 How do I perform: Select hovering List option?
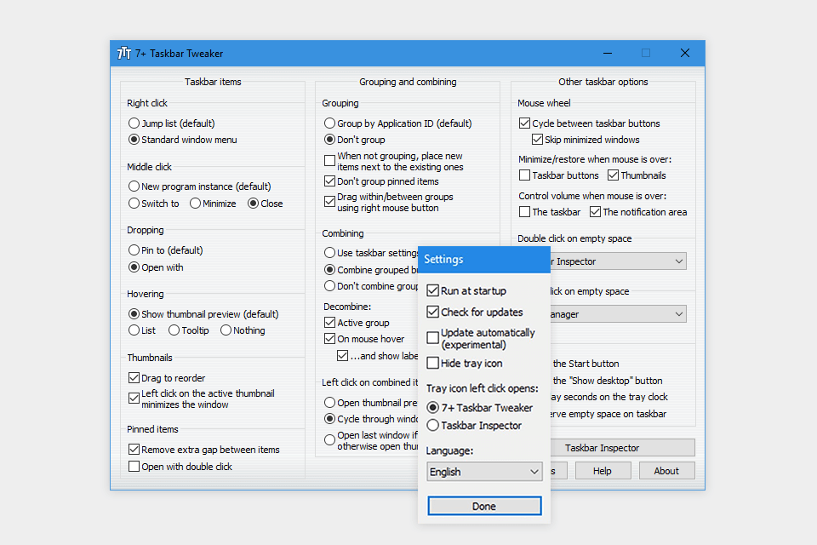point(134,330)
